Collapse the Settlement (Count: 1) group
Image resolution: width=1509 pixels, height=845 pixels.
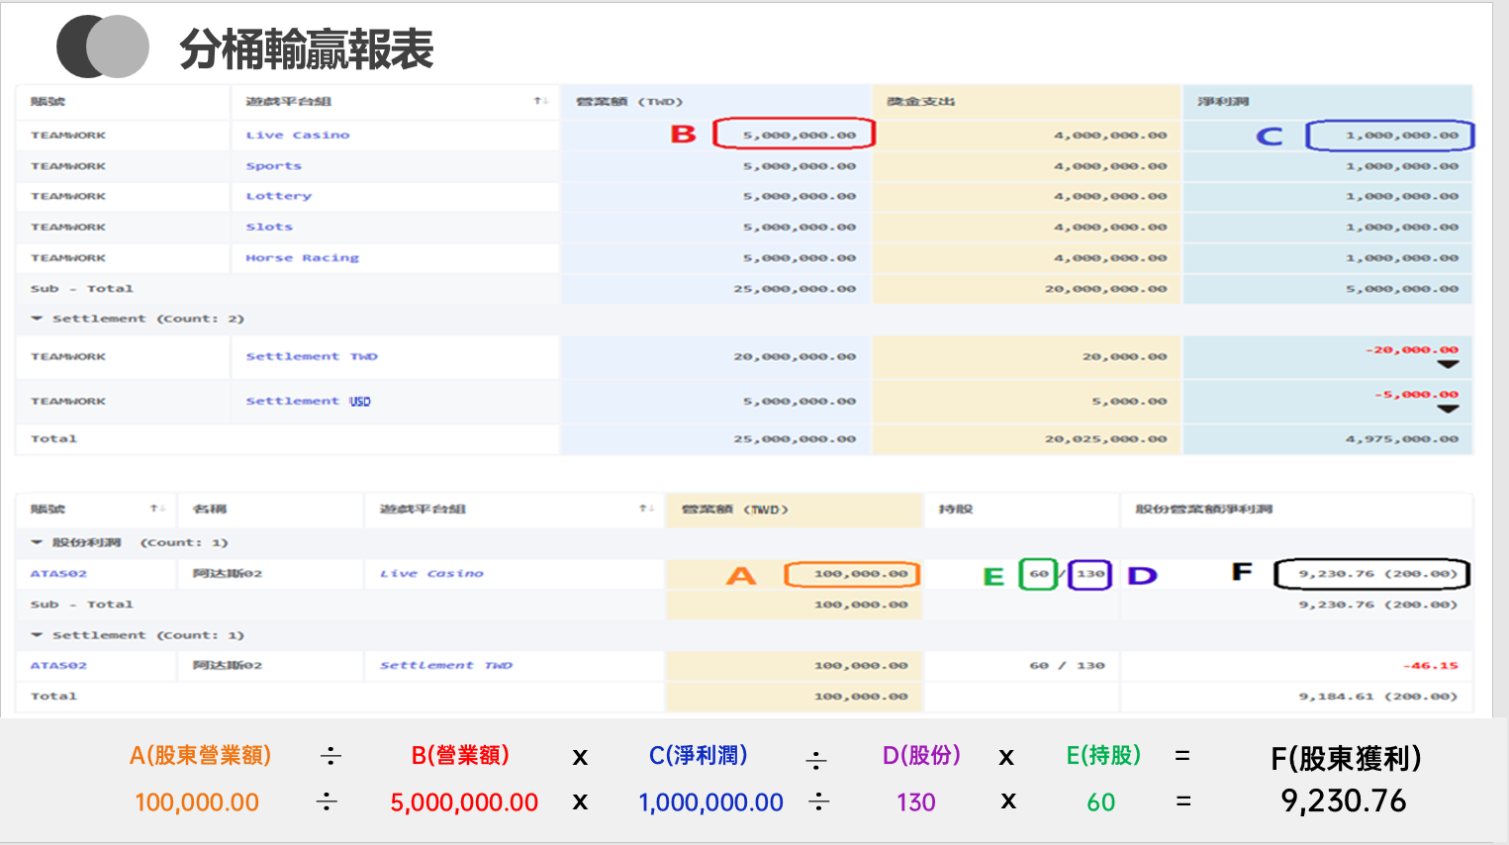tap(37, 635)
